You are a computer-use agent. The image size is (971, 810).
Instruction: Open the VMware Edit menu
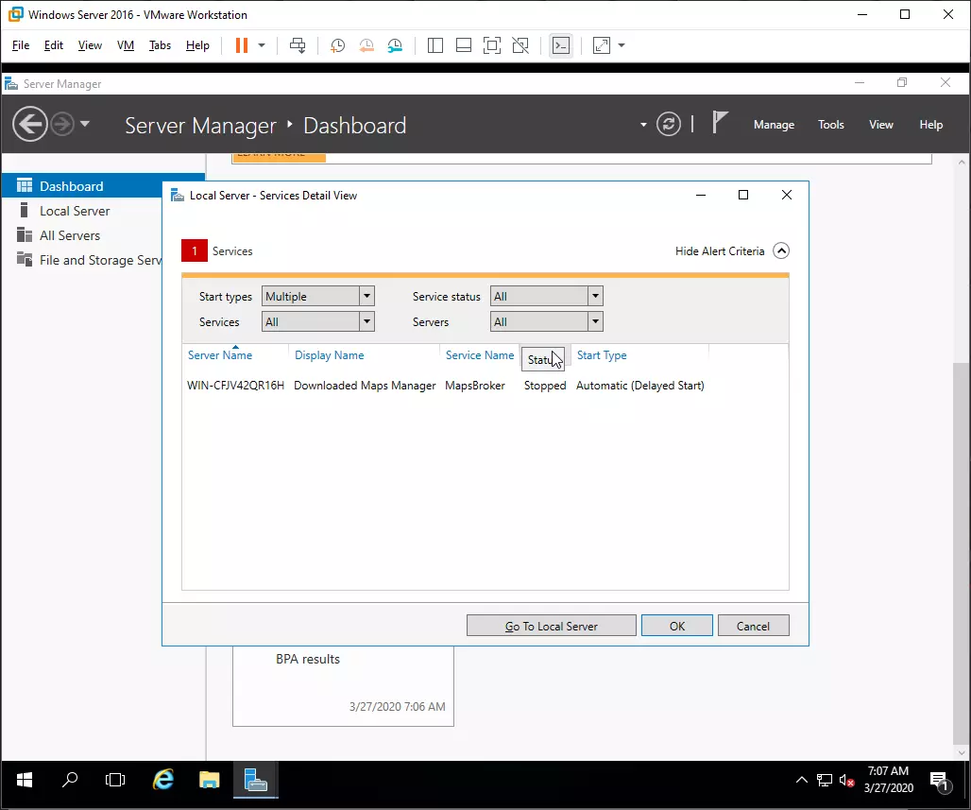tap(54, 45)
